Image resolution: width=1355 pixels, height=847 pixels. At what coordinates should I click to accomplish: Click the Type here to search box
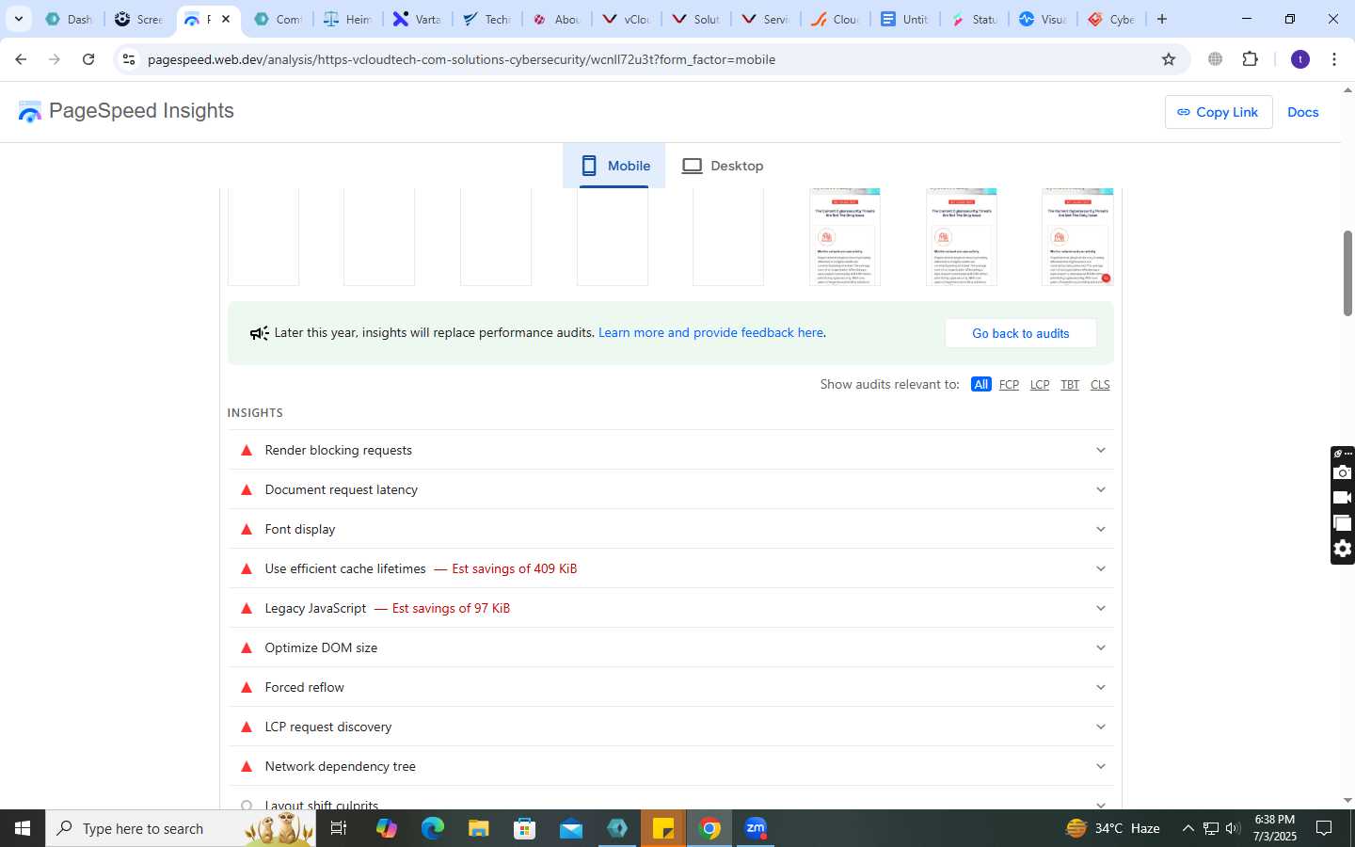tap(182, 828)
